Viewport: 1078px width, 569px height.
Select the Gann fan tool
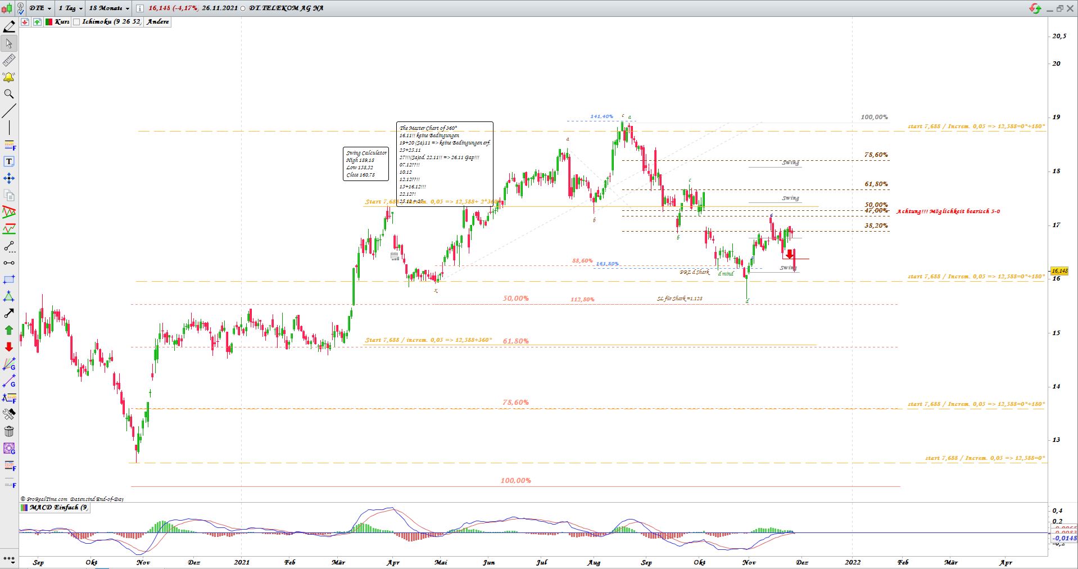point(9,364)
